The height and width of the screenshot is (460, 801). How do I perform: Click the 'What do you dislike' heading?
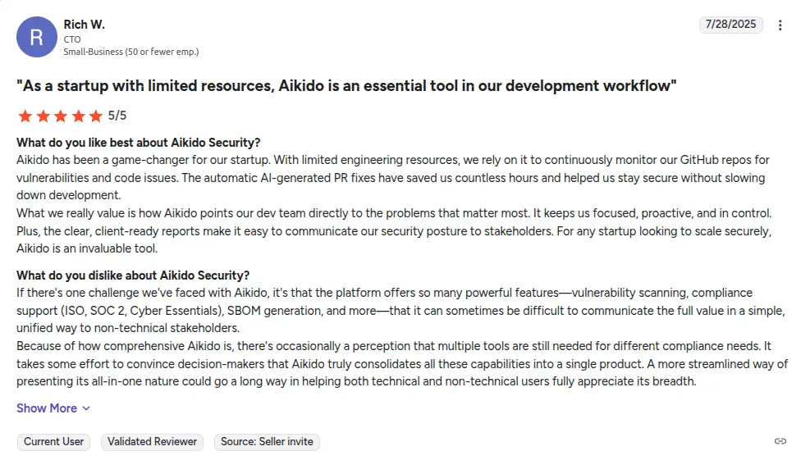[133, 276]
